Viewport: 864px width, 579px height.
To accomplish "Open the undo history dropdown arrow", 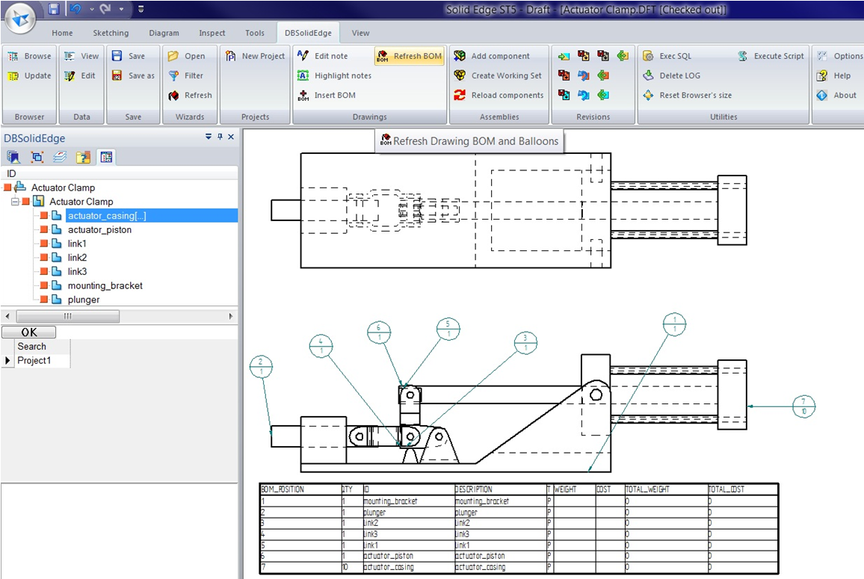I will point(91,9).
